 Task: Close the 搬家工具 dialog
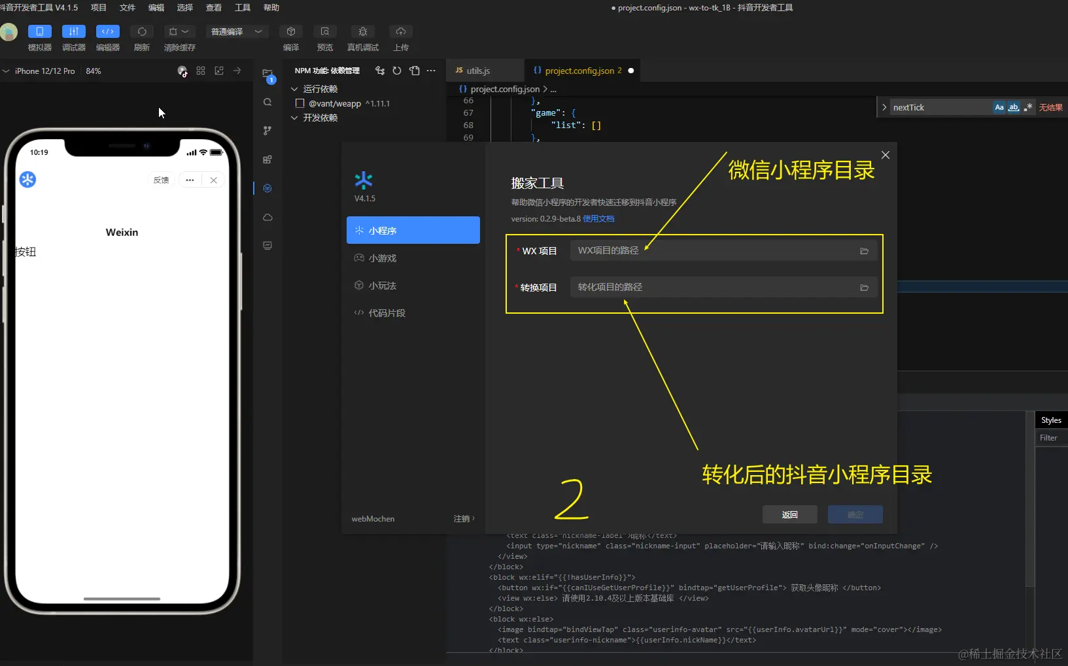click(x=886, y=155)
